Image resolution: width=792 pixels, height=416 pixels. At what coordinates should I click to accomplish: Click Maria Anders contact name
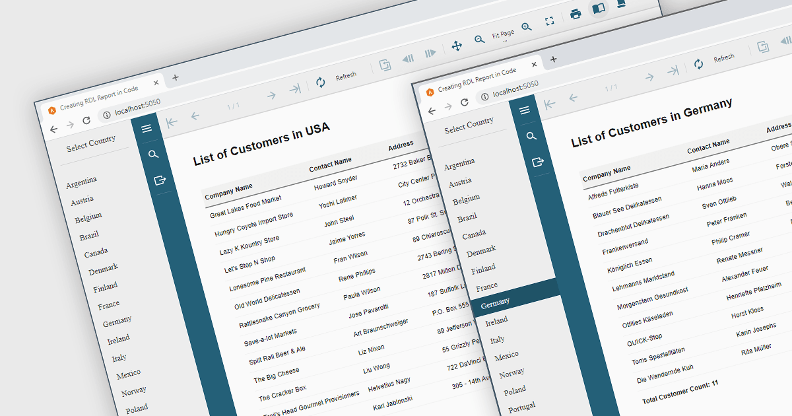tap(711, 165)
